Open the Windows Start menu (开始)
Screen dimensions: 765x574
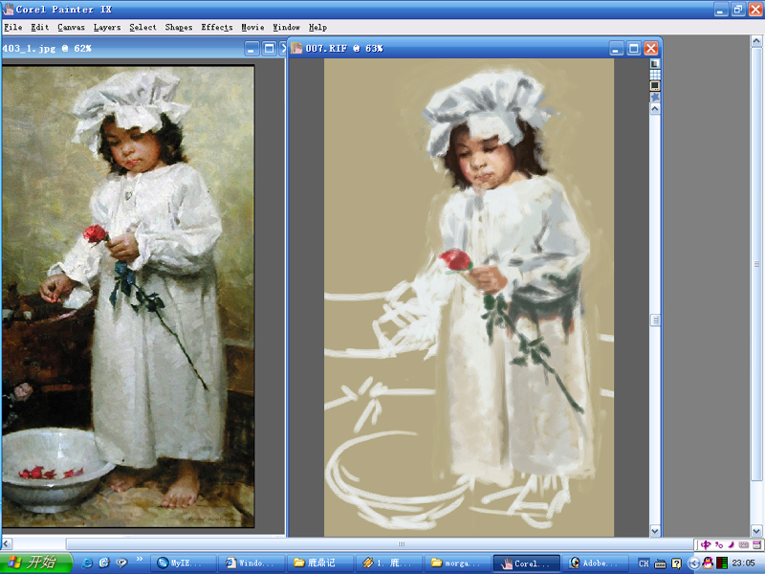tap(35, 563)
